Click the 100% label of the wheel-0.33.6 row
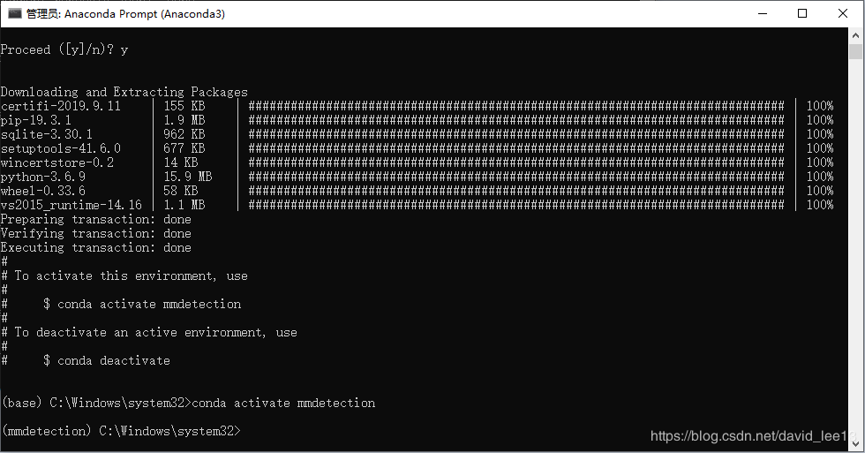Viewport: 865px width, 453px height. point(819,191)
